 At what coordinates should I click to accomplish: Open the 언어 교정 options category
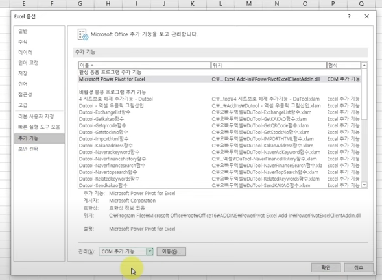point(29,63)
